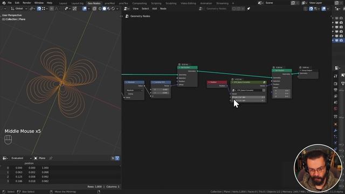Image resolution: width=345 pixels, height=194 pixels.
Task: Adjust Set Position Offset X field
Action: (281, 91)
